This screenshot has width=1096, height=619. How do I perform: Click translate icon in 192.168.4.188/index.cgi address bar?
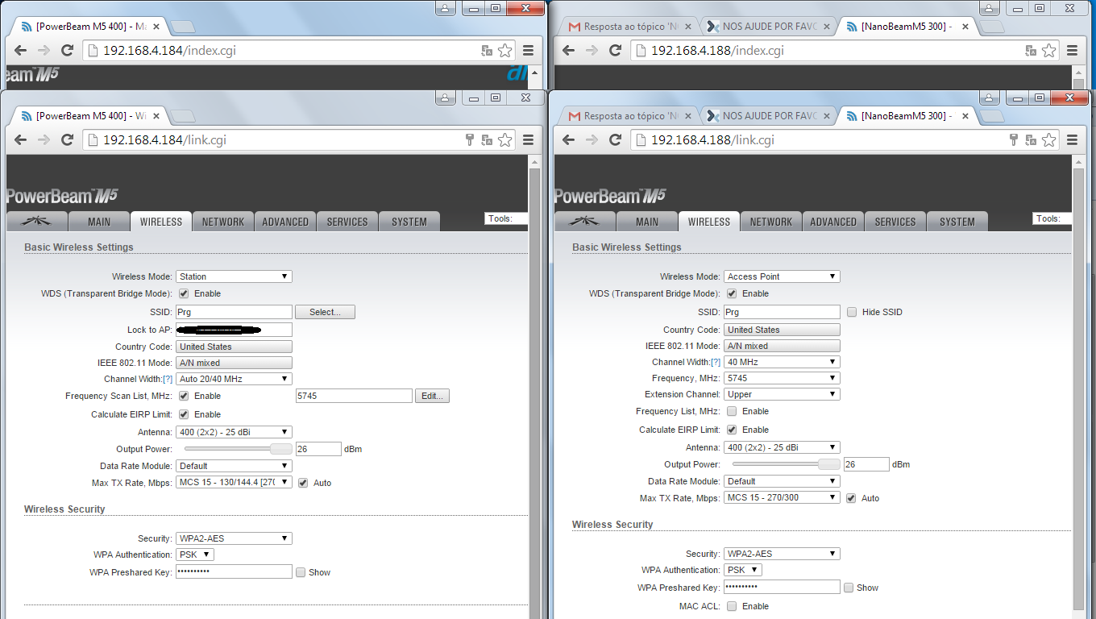click(1031, 50)
